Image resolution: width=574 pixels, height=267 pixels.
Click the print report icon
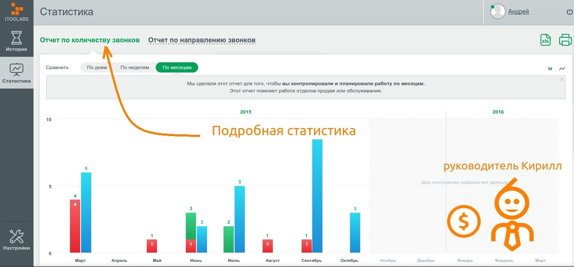pyautogui.click(x=566, y=40)
